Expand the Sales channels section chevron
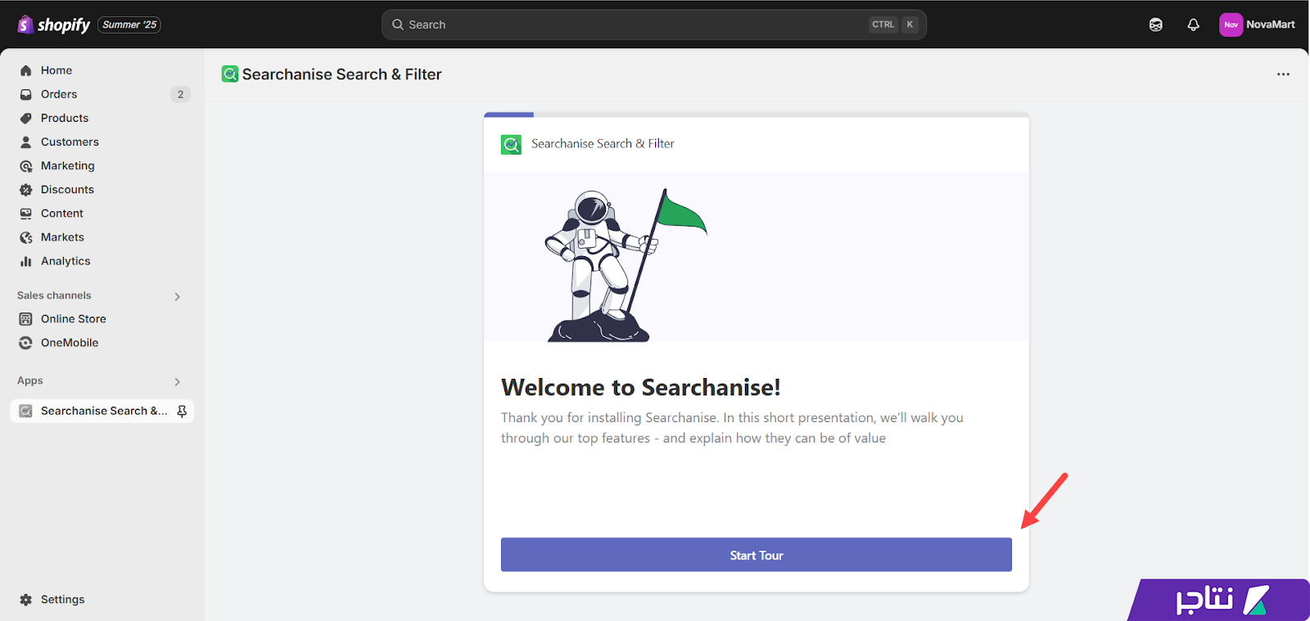The width and height of the screenshot is (1310, 621). click(177, 296)
